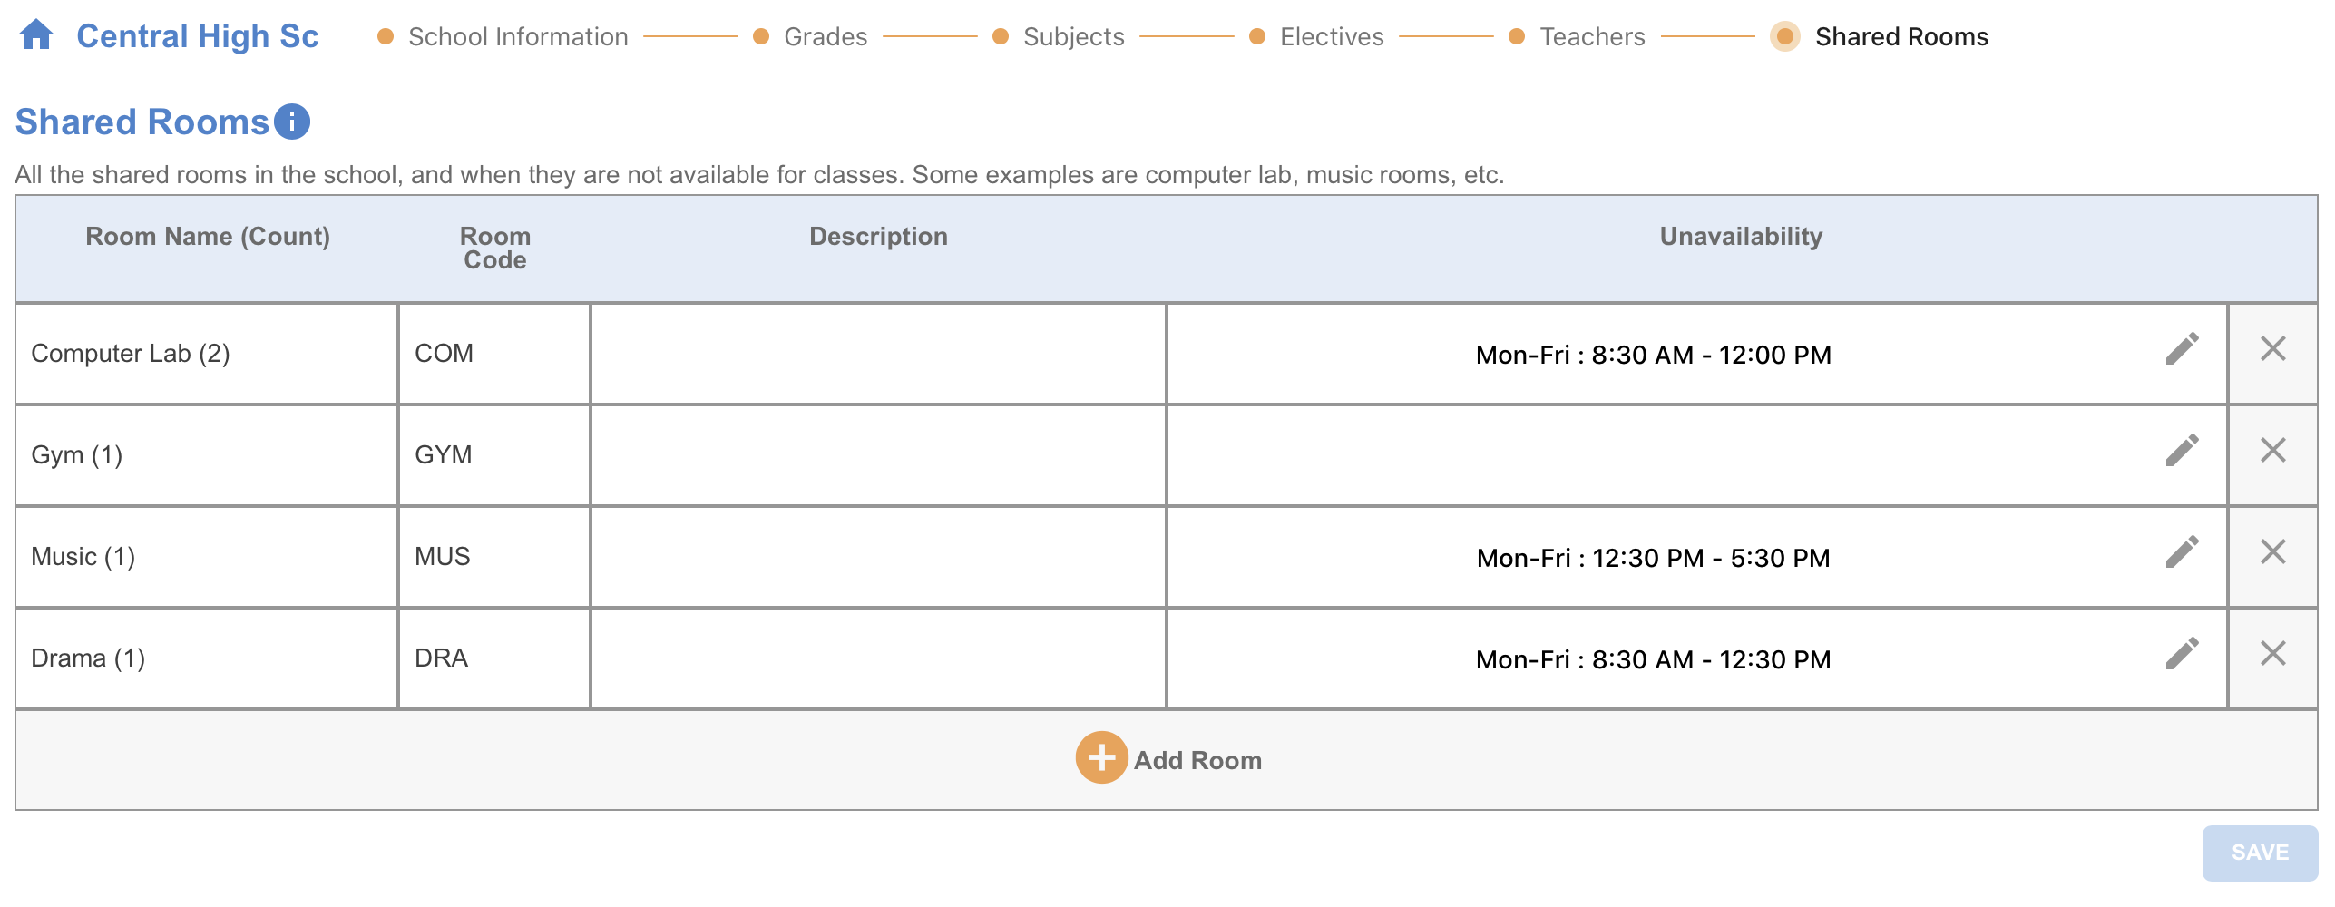2335x907 pixels.
Task: Remove the Drama room row
Action: coord(2272,654)
